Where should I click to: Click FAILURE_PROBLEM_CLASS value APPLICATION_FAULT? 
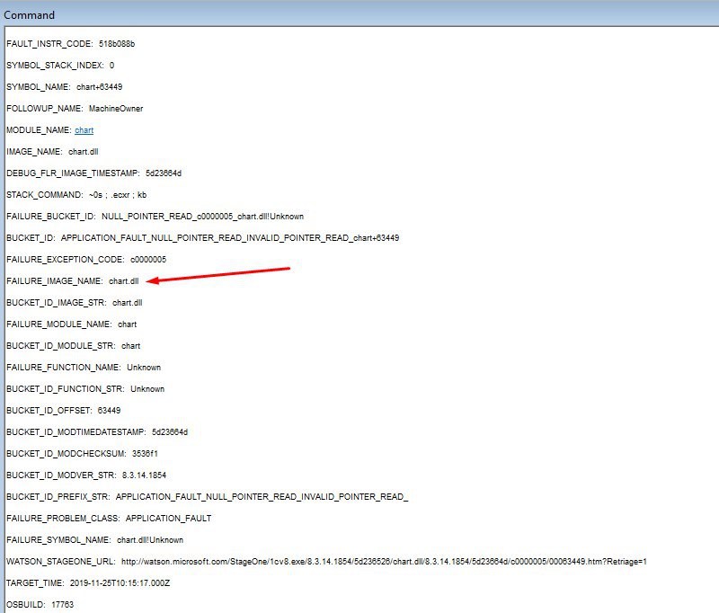[x=169, y=518]
